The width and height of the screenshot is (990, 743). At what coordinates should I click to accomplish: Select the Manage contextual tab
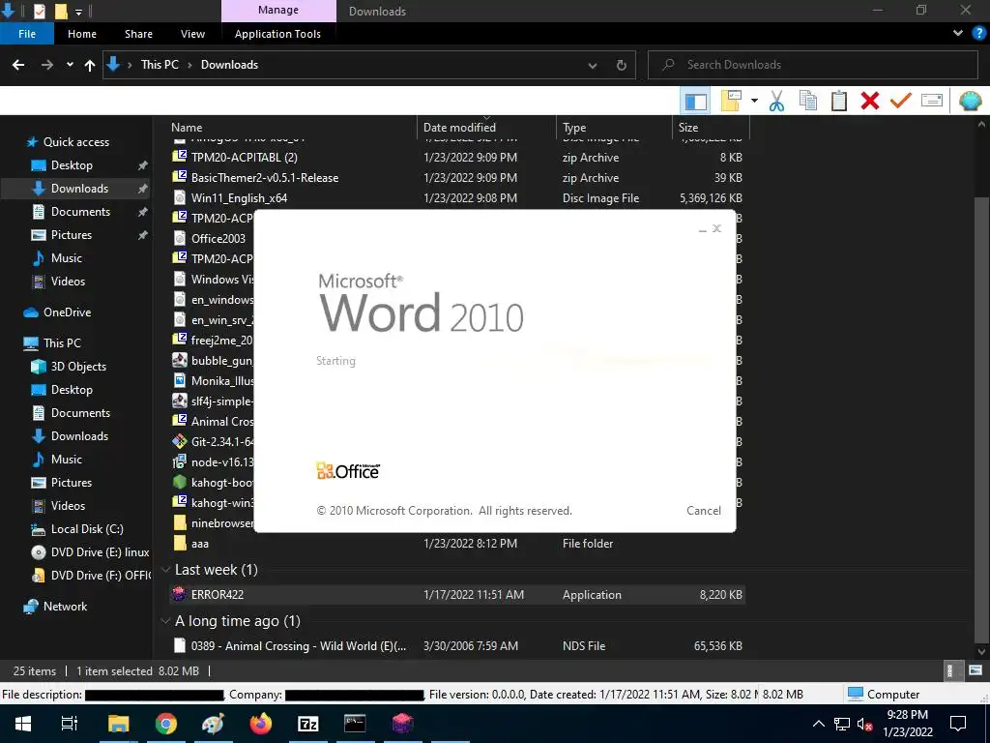pyautogui.click(x=278, y=11)
